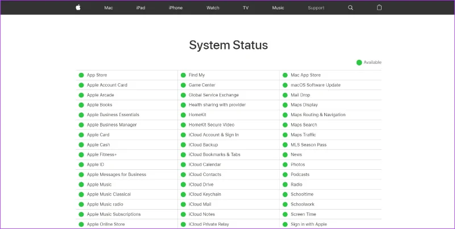Viewport: 455px width, 229px height.
Task: Click the status dot next to Mac App Store
Action: click(285, 75)
